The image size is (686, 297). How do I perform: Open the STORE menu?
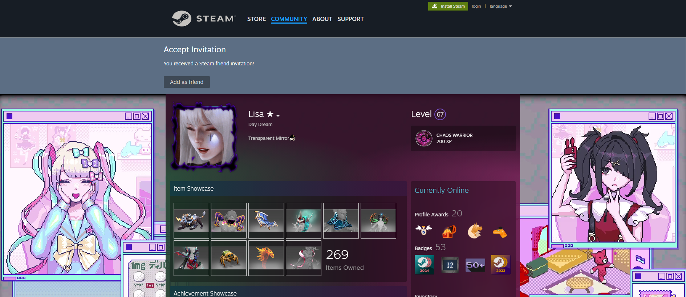pyautogui.click(x=256, y=19)
